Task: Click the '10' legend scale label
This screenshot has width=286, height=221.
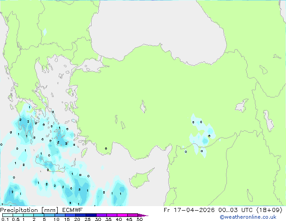Action: pos(56,219)
